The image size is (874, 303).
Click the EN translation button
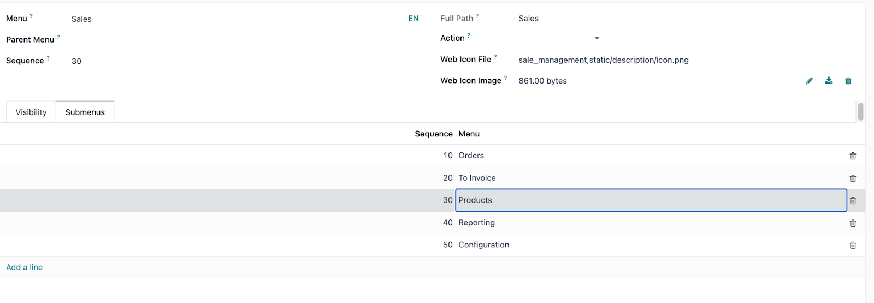point(413,19)
